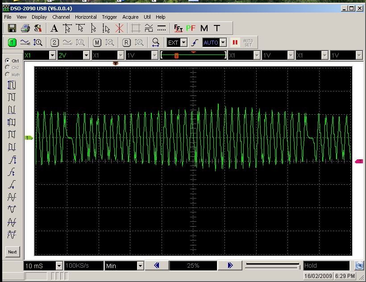
Task: Open the Trigger menu
Action: [109, 17]
